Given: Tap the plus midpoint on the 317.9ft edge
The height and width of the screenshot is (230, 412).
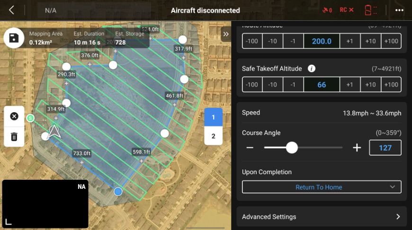Looking at the screenshot, I should pos(183,58).
